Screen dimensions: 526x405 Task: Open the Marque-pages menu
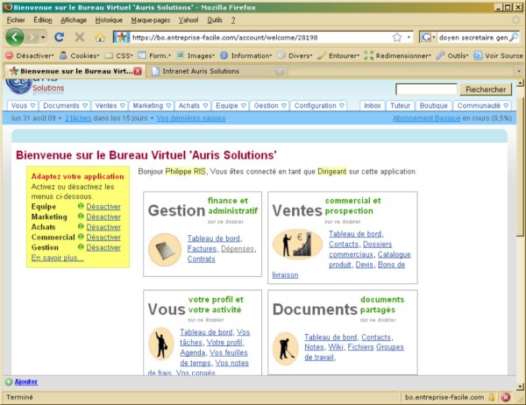(151, 20)
